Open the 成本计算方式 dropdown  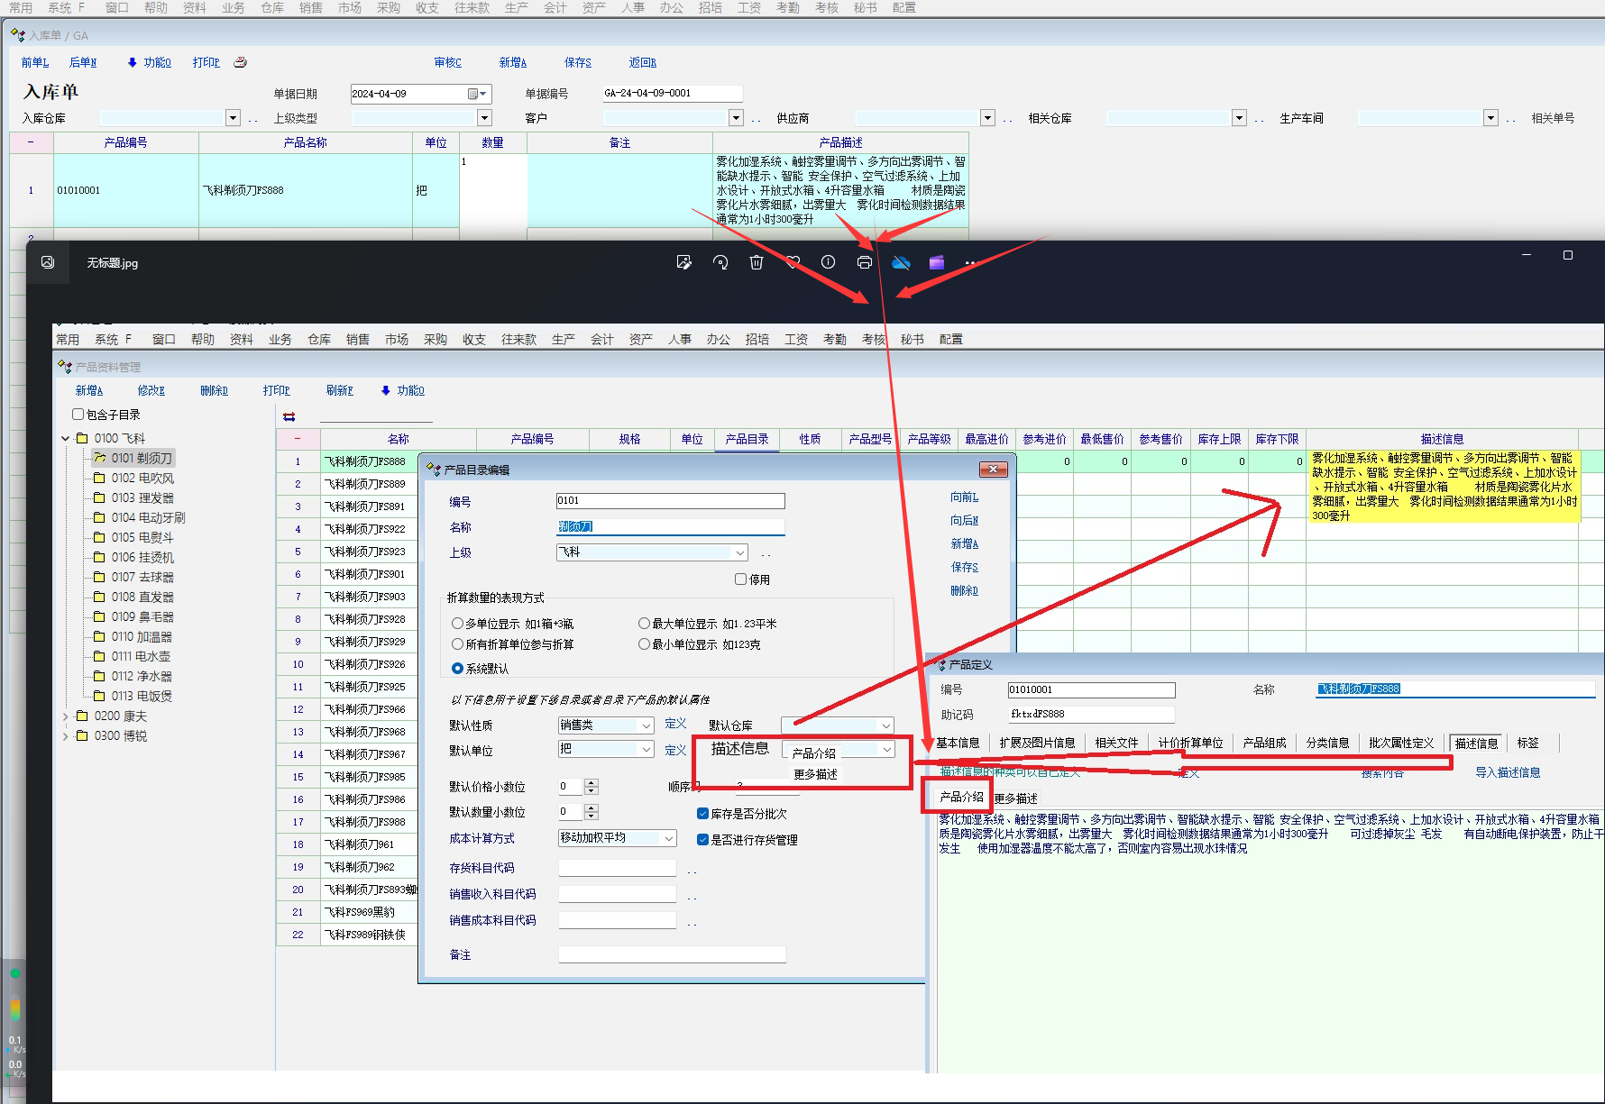pyautogui.click(x=669, y=838)
